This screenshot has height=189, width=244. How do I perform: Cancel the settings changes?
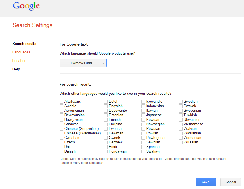tap(230, 182)
